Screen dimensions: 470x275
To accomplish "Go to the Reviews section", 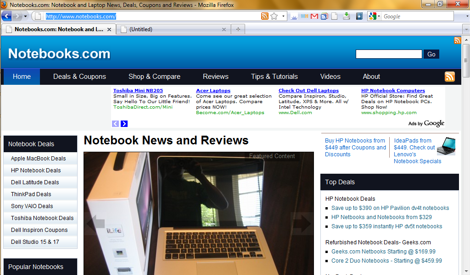I will click(216, 77).
